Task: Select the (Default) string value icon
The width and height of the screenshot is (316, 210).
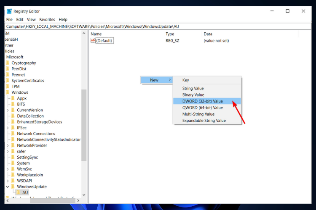Action: [x=93, y=41]
